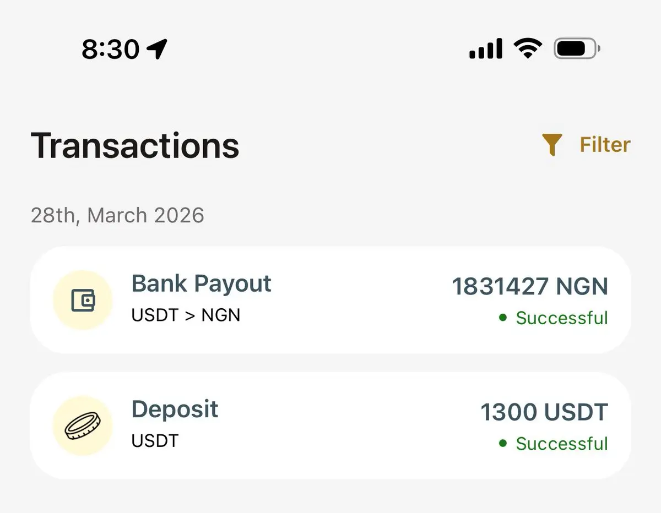Tap the Wi-Fi status icon
The width and height of the screenshot is (661, 513).
[527, 49]
